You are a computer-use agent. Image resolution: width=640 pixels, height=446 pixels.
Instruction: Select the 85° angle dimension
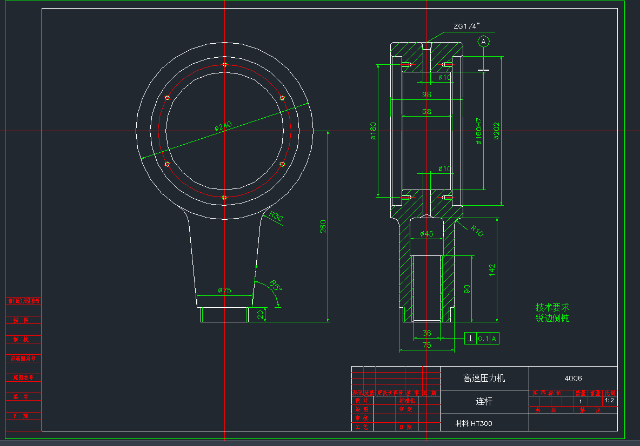(x=276, y=286)
